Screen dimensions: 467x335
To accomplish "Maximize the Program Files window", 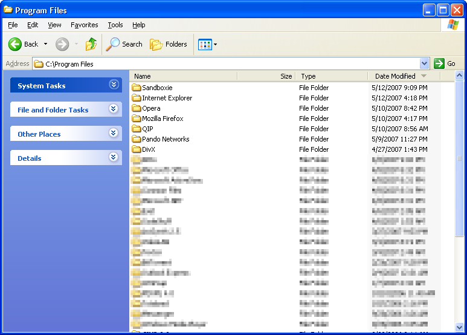I will pos(443,10).
